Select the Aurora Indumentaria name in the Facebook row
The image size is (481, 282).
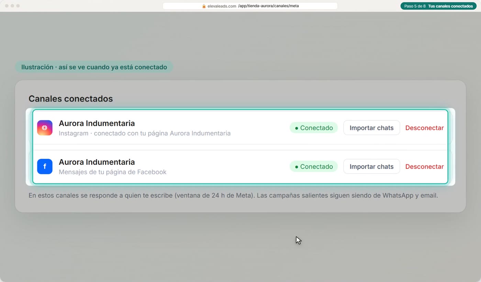click(97, 162)
